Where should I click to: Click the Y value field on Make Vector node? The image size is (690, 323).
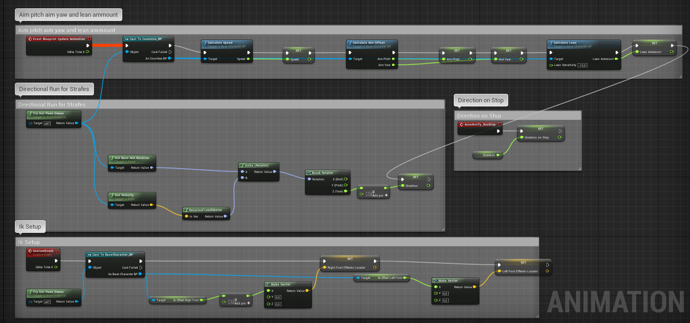278,297
